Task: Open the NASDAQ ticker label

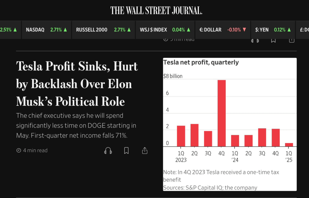Action: pos(35,30)
